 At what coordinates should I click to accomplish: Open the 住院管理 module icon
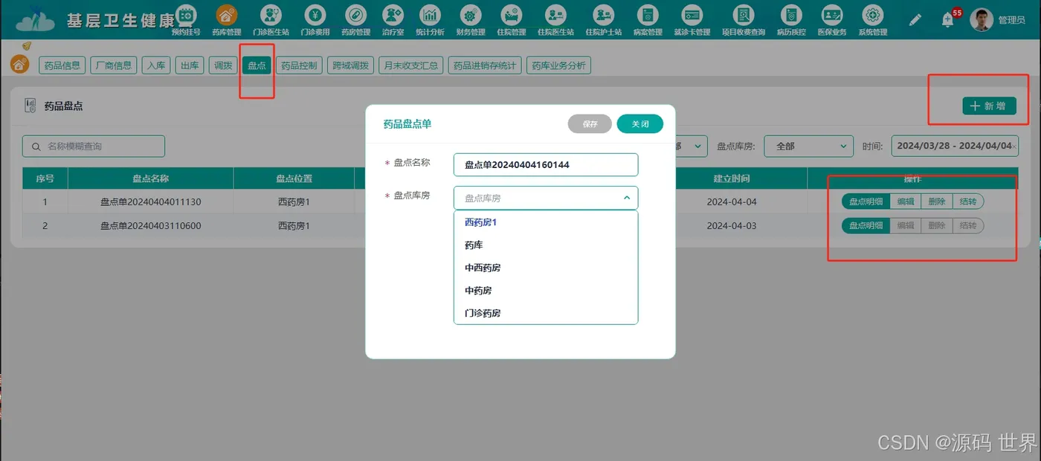point(511,15)
